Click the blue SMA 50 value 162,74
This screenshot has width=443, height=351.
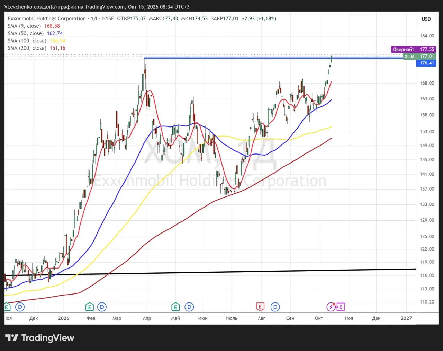point(55,33)
